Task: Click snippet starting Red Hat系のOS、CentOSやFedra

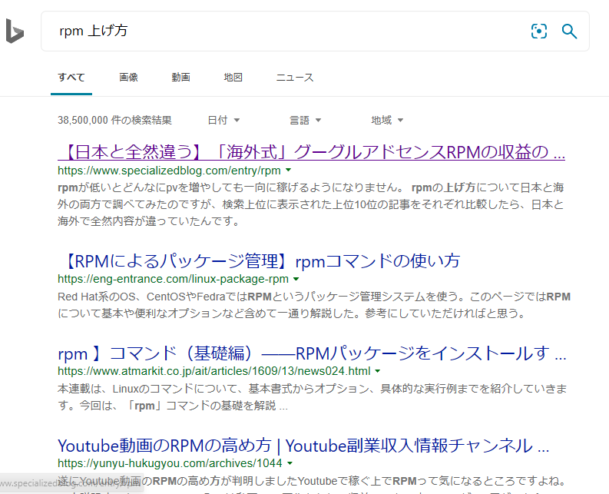Action: (314, 305)
